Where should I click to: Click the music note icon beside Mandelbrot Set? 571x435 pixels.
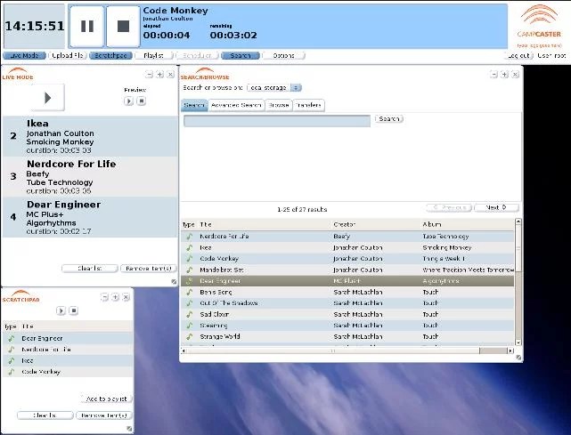[x=188, y=270]
